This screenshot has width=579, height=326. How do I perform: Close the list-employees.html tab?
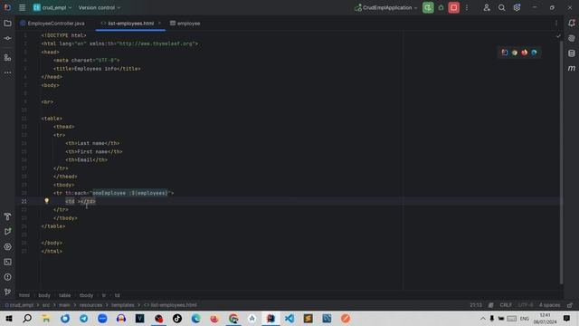point(159,24)
